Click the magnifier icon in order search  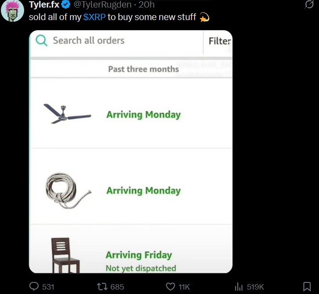click(41, 41)
